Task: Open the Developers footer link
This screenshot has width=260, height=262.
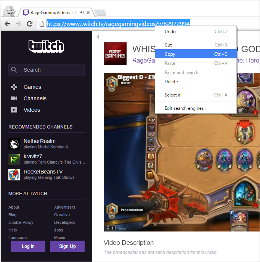Action: [65, 222]
